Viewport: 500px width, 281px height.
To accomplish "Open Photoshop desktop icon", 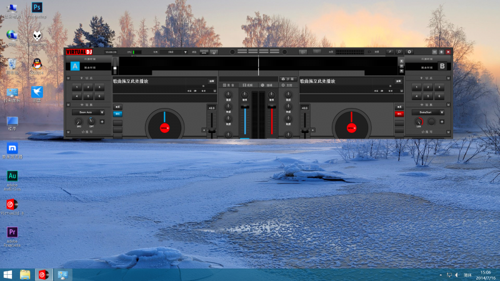I will tap(37, 10).
